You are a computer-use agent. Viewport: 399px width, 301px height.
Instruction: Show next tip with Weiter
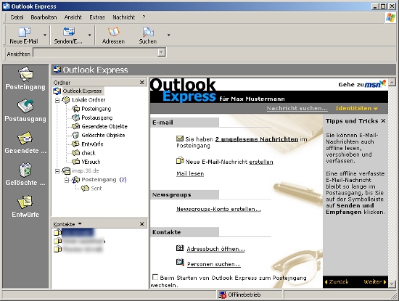pos(375,282)
